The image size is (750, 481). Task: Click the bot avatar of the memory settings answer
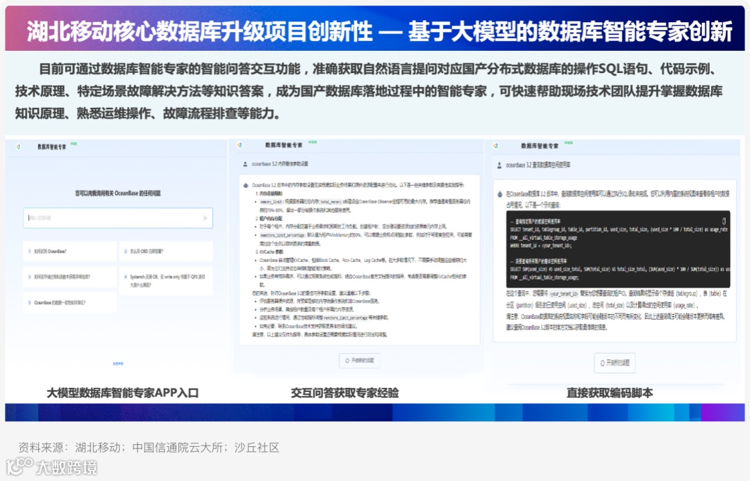pyautogui.click(x=246, y=185)
